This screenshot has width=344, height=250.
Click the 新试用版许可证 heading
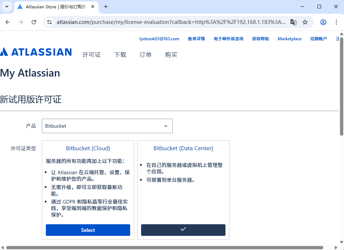(x=31, y=99)
